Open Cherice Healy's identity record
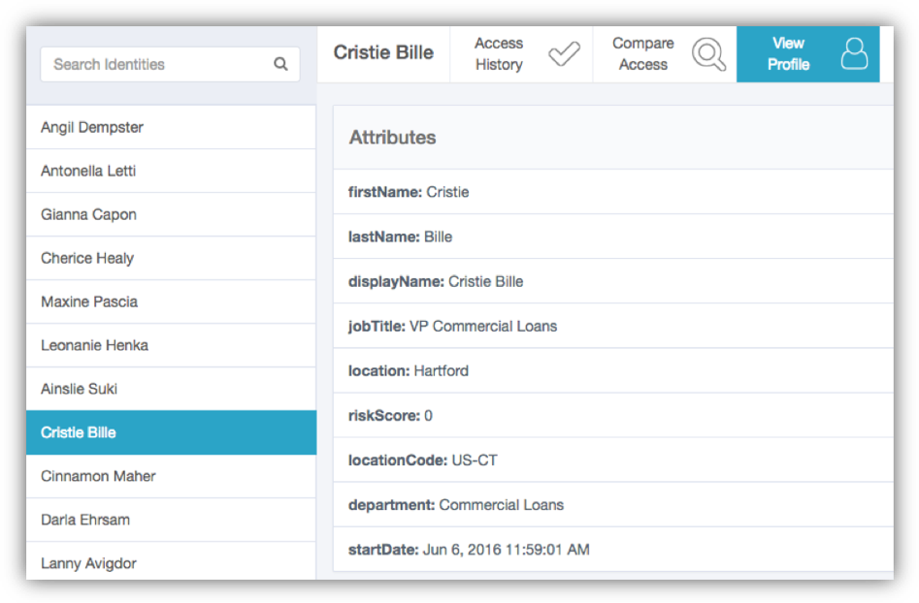919x603 pixels. [171, 259]
